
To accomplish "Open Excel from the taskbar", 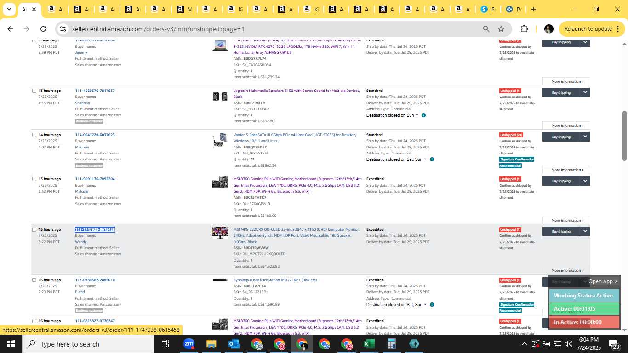I will point(369,344).
